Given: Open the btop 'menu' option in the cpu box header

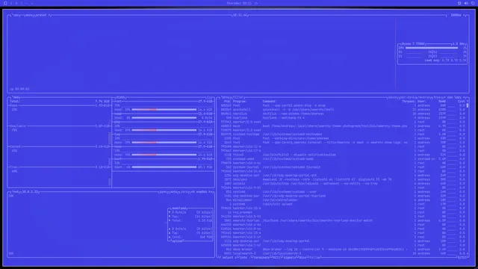Looking at the screenshot, I should coord(29,15).
